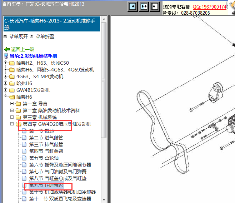
Task: Open 第十节 机油滤清器和机油冷却器
Action: click(x=62, y=192)
